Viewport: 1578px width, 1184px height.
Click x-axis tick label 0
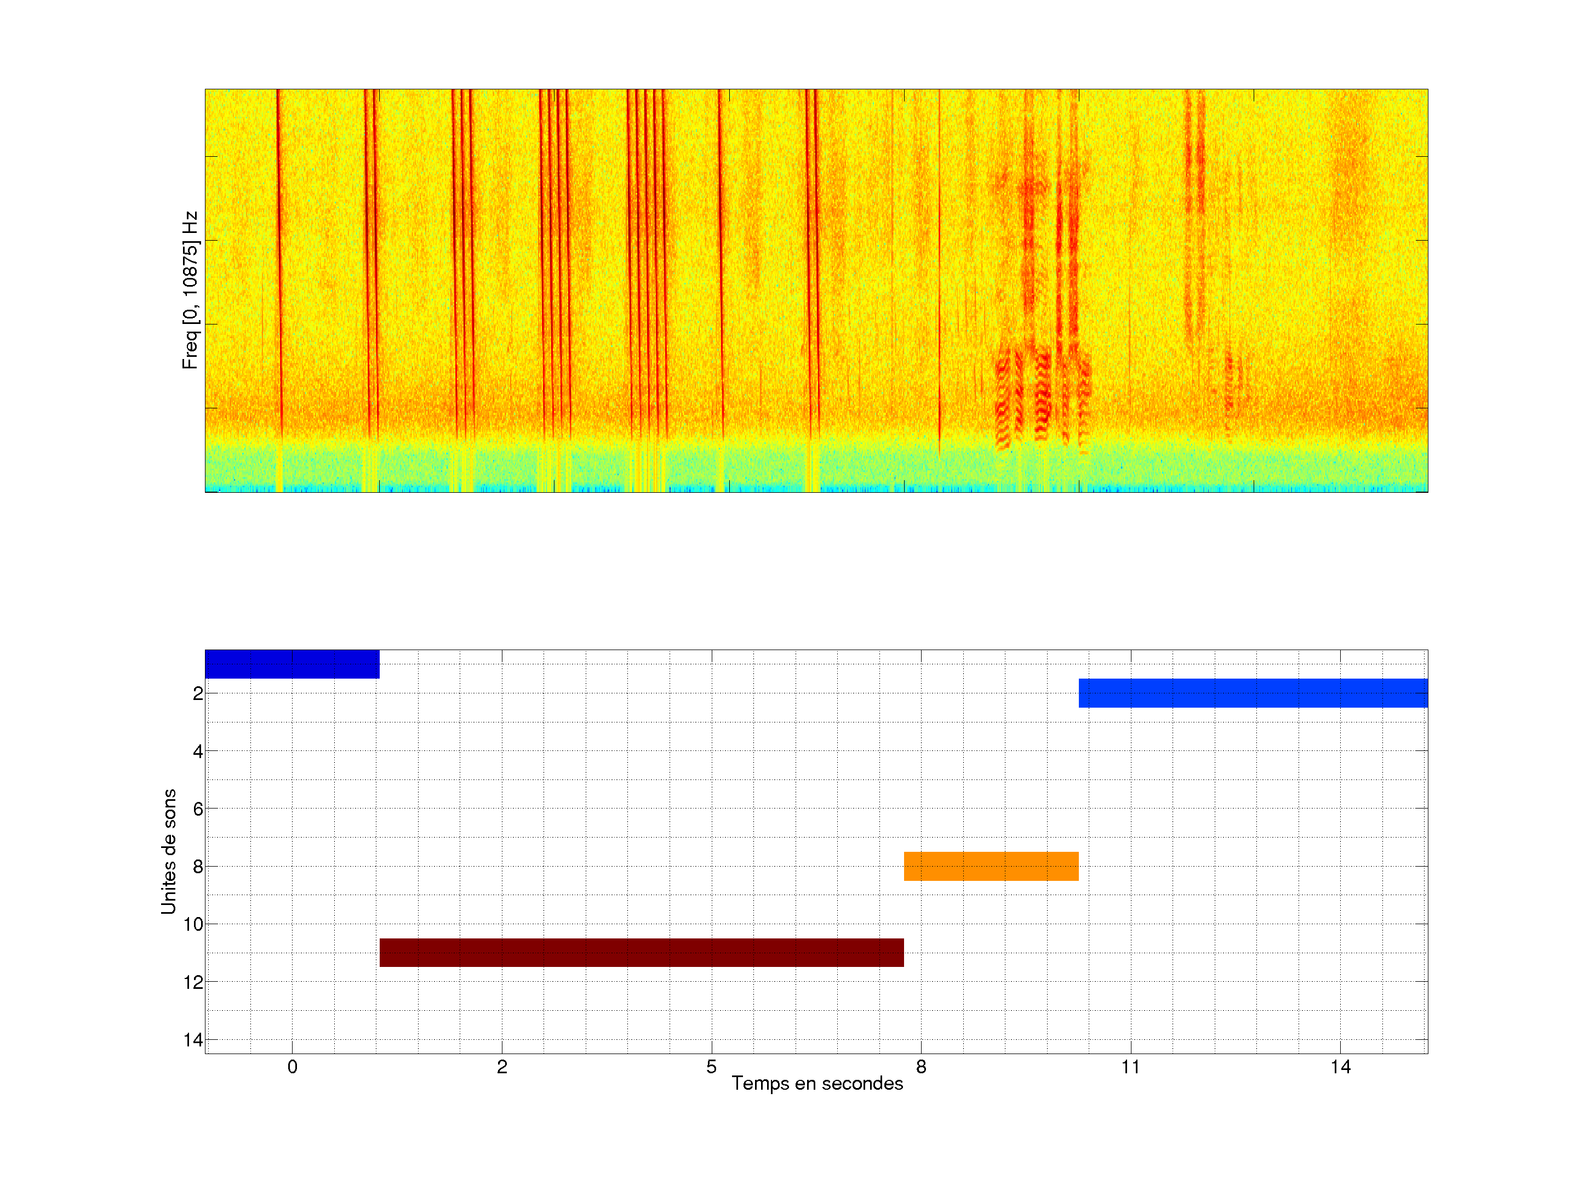click(x=292, y=1067)
